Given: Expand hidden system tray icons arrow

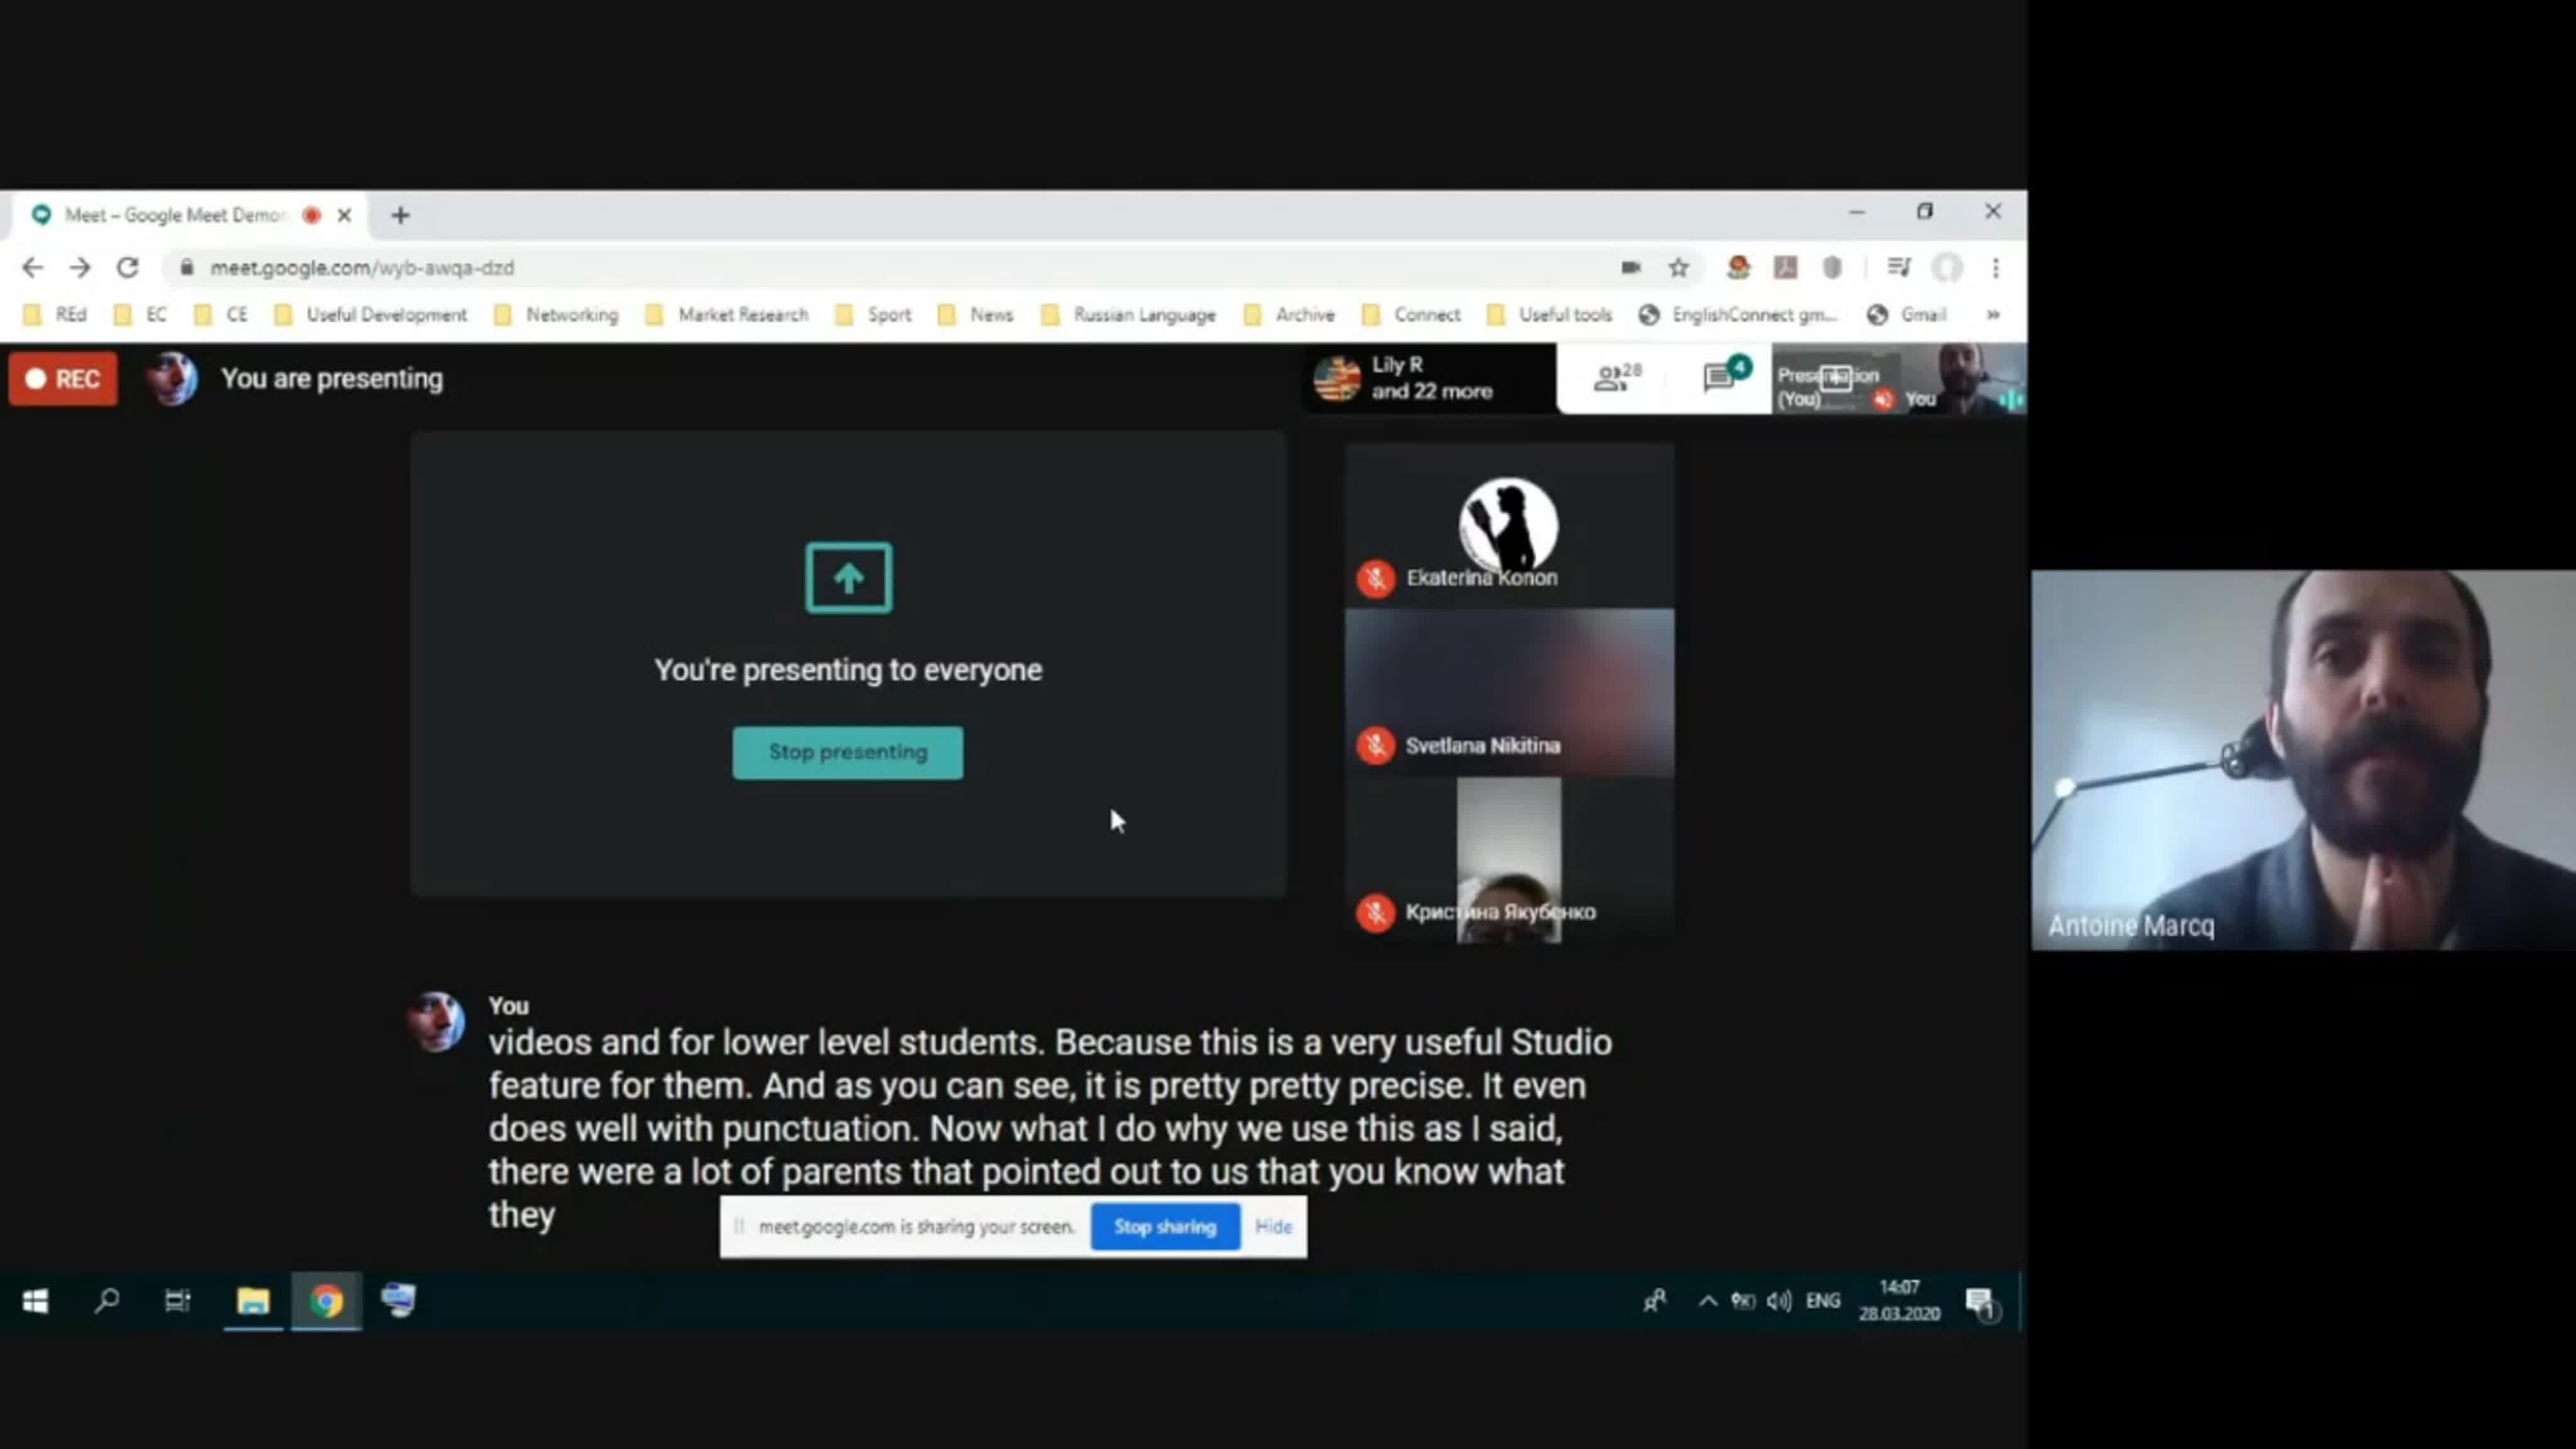Looking at the screenshot, I should [1707, 1300].
